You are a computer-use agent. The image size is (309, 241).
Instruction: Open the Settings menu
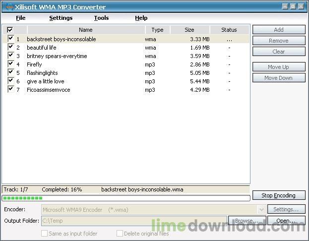pyautogui.click(x=61, y=18)
